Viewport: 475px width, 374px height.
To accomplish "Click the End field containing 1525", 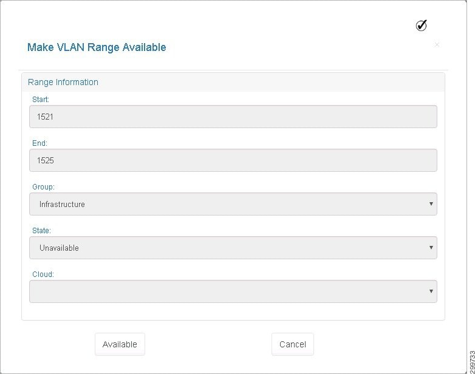I will coord(233,160).
